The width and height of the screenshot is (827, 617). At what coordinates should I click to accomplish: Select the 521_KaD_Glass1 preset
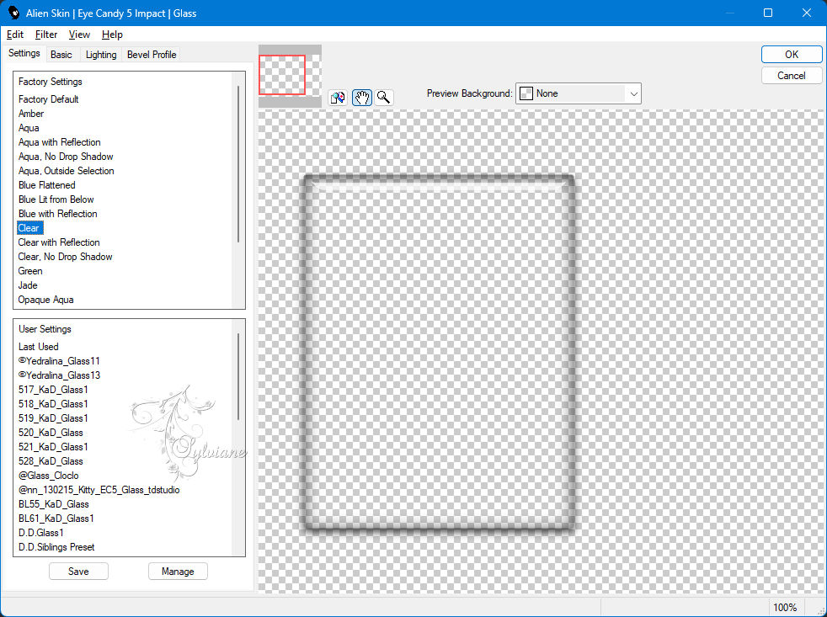[53, 446]
